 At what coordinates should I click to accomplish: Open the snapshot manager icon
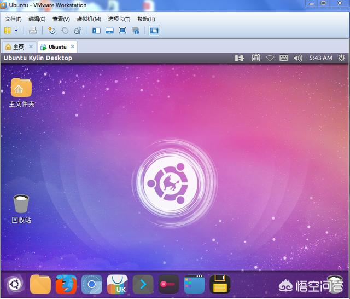[78, 31]
